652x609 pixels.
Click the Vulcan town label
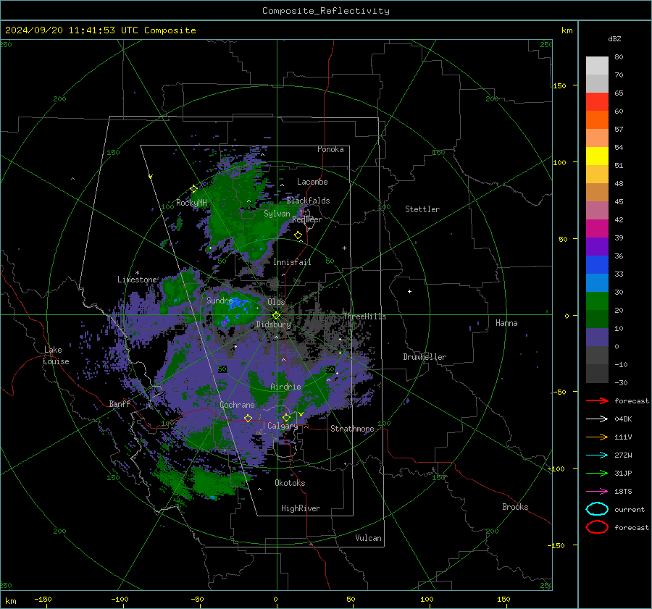(x=369, y=538)
